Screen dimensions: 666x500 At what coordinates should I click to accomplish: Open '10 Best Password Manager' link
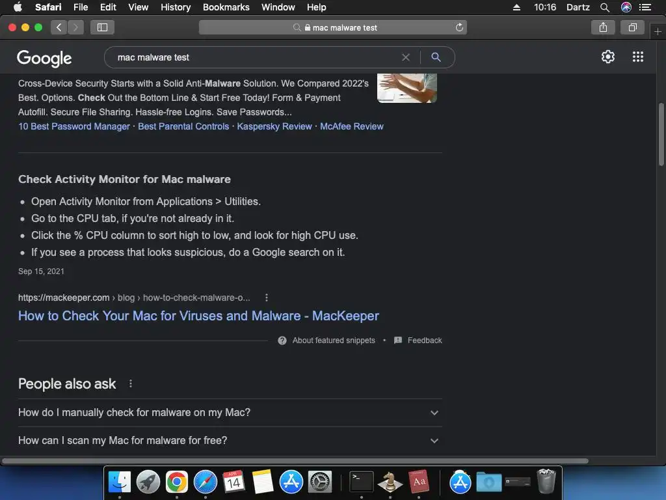[74, 126]
